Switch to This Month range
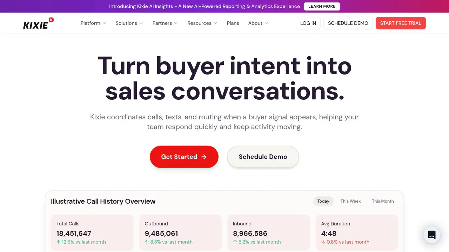The width and height of the screenshot is (449, 252). point(383,201)
